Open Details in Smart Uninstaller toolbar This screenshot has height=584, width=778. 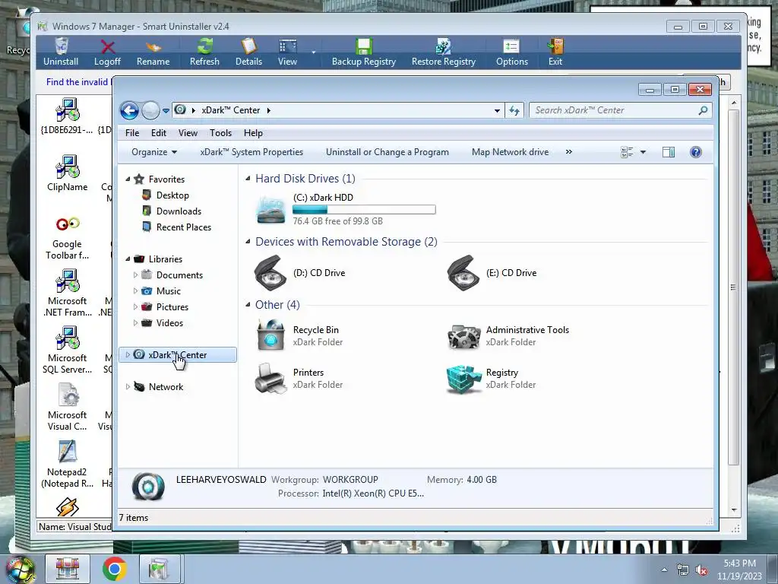point(248,52)
